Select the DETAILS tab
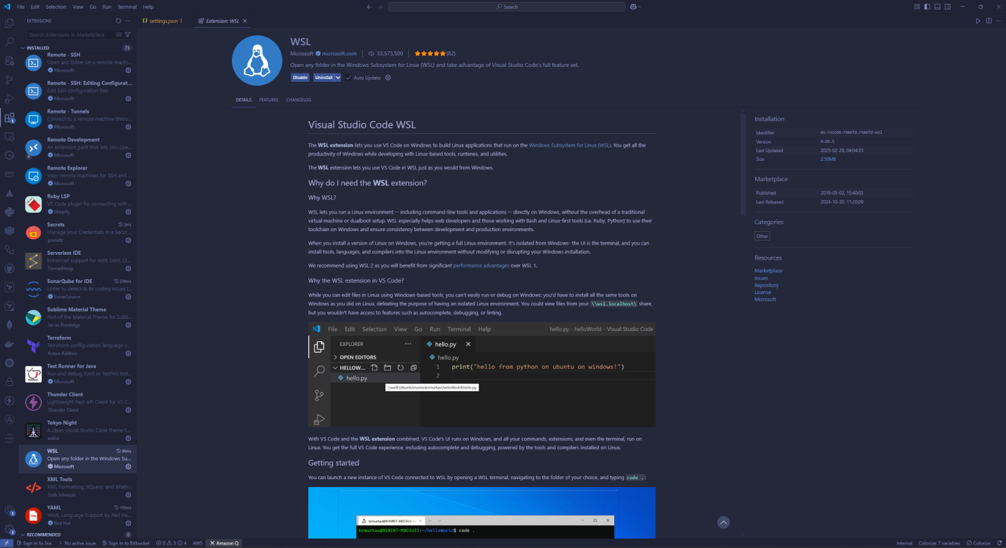The image size is (1006, 548). click(x=243, y=100)
